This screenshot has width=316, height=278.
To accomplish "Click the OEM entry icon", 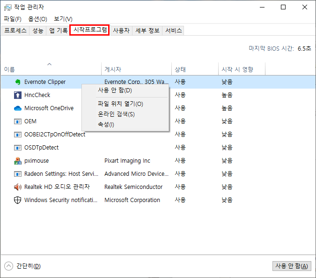I will click(18, 121).
